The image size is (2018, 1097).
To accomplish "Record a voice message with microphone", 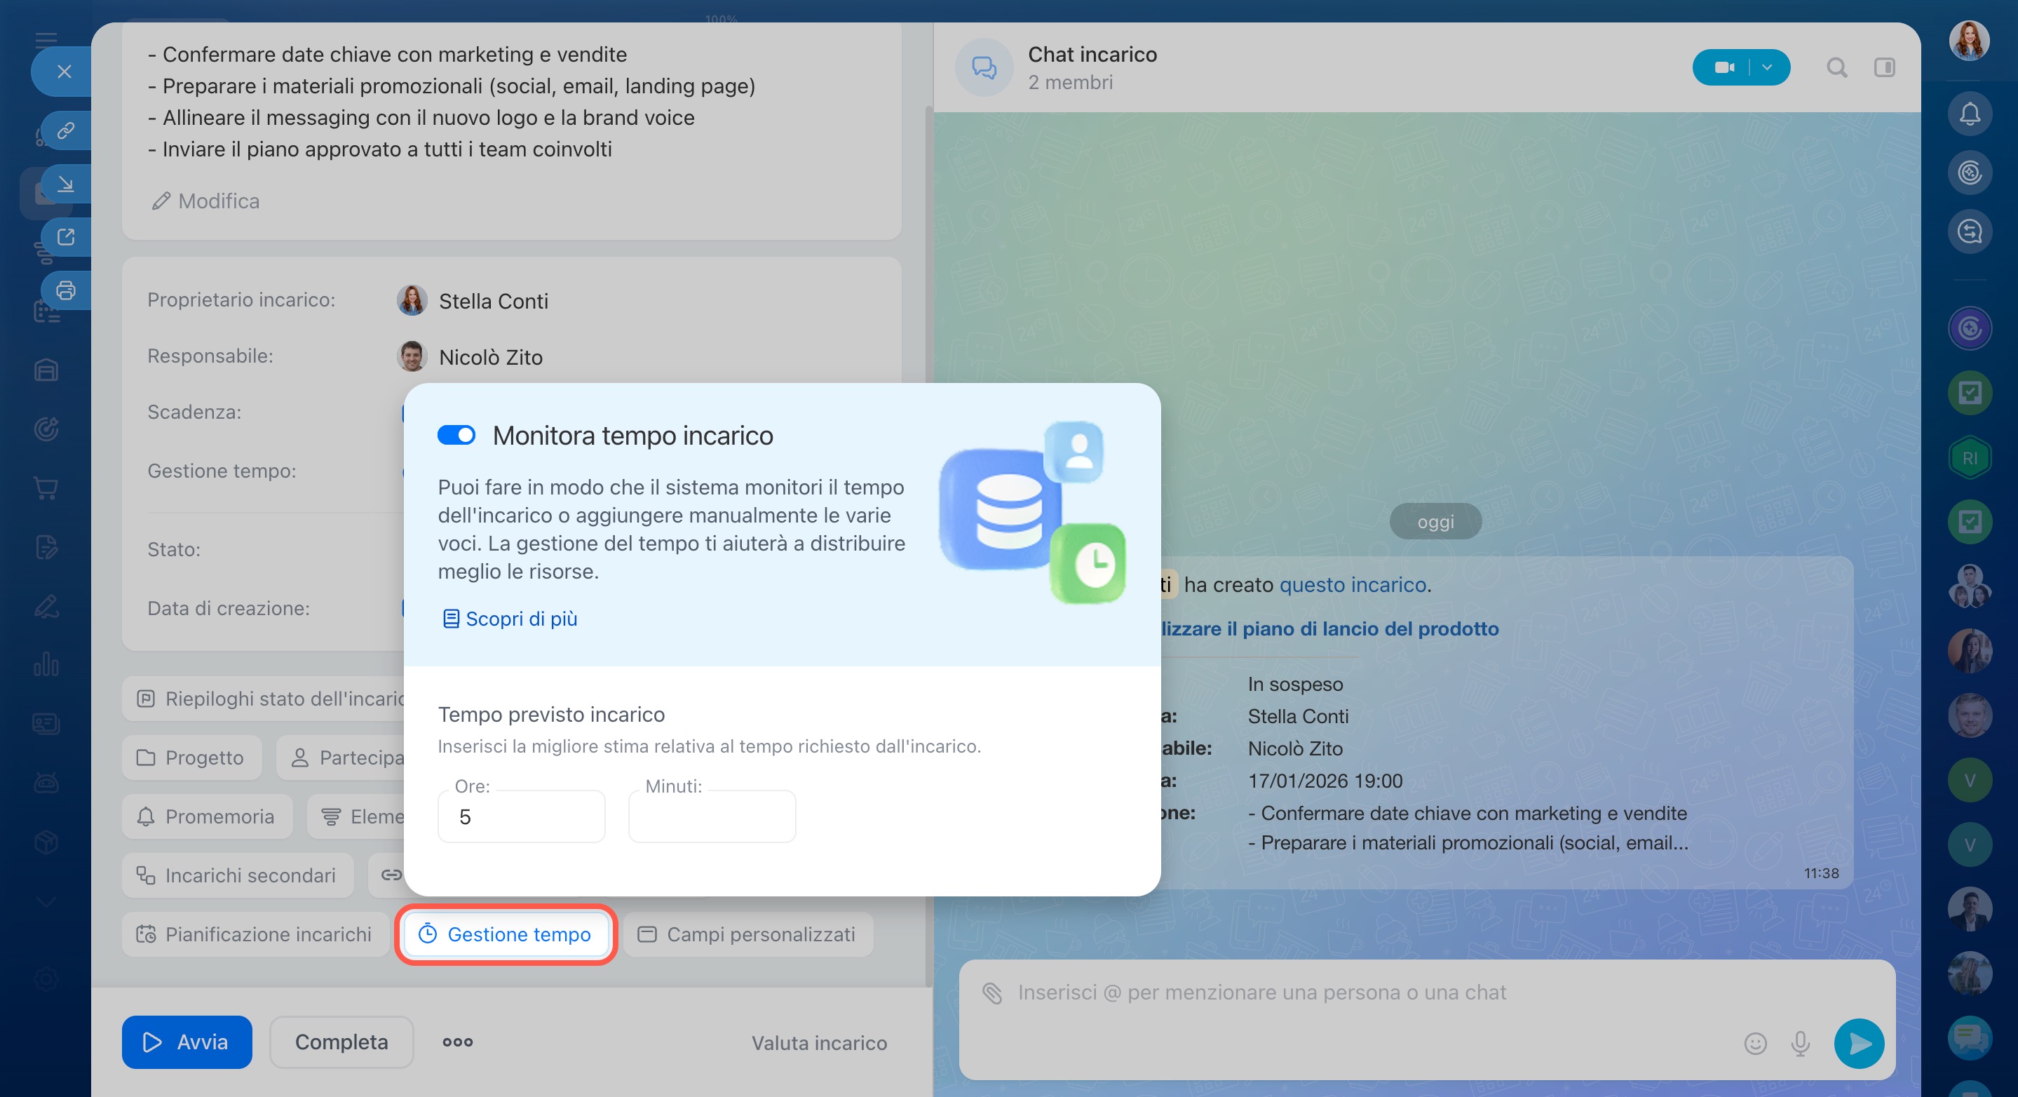I will [x=1800, y=1043].
